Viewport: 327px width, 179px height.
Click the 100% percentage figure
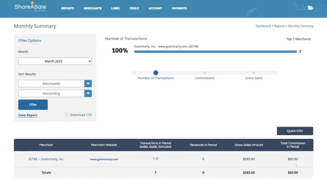[x=120, y=50]
